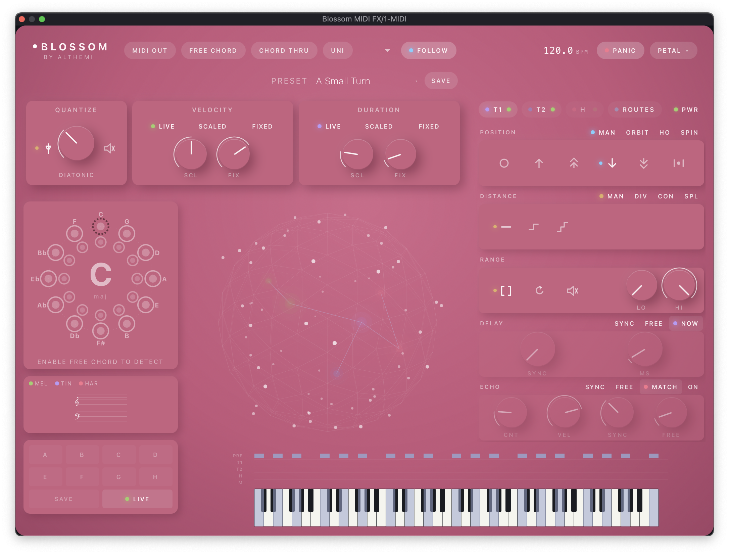This screenshot has width=729, height=554.
Task: Toggle the TIN voice indicator
Action: click(x=63, y=383)
